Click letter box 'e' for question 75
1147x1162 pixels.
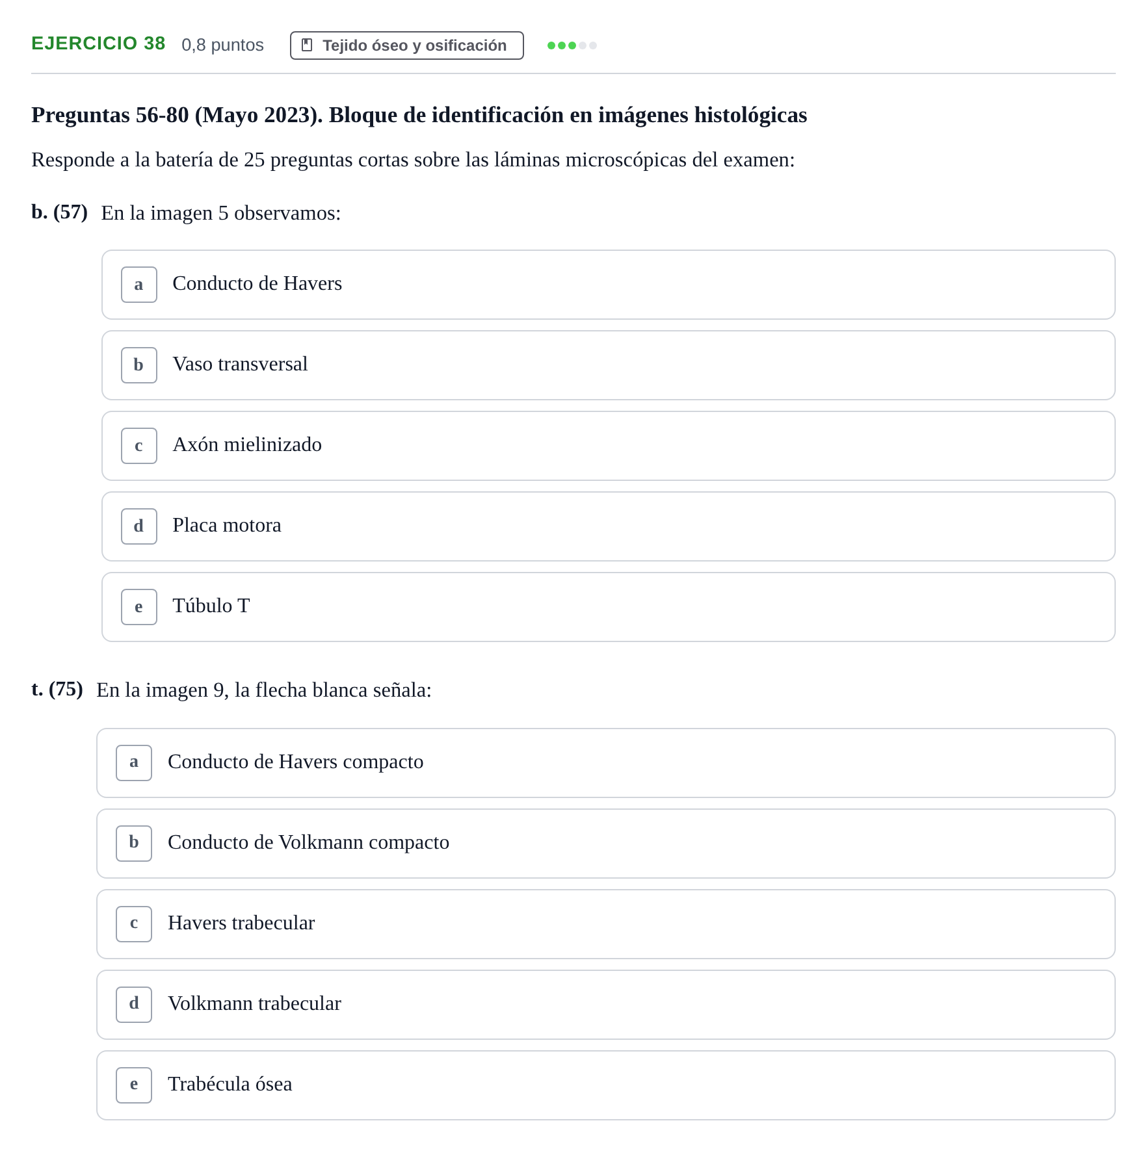(x=134, y=1085)
